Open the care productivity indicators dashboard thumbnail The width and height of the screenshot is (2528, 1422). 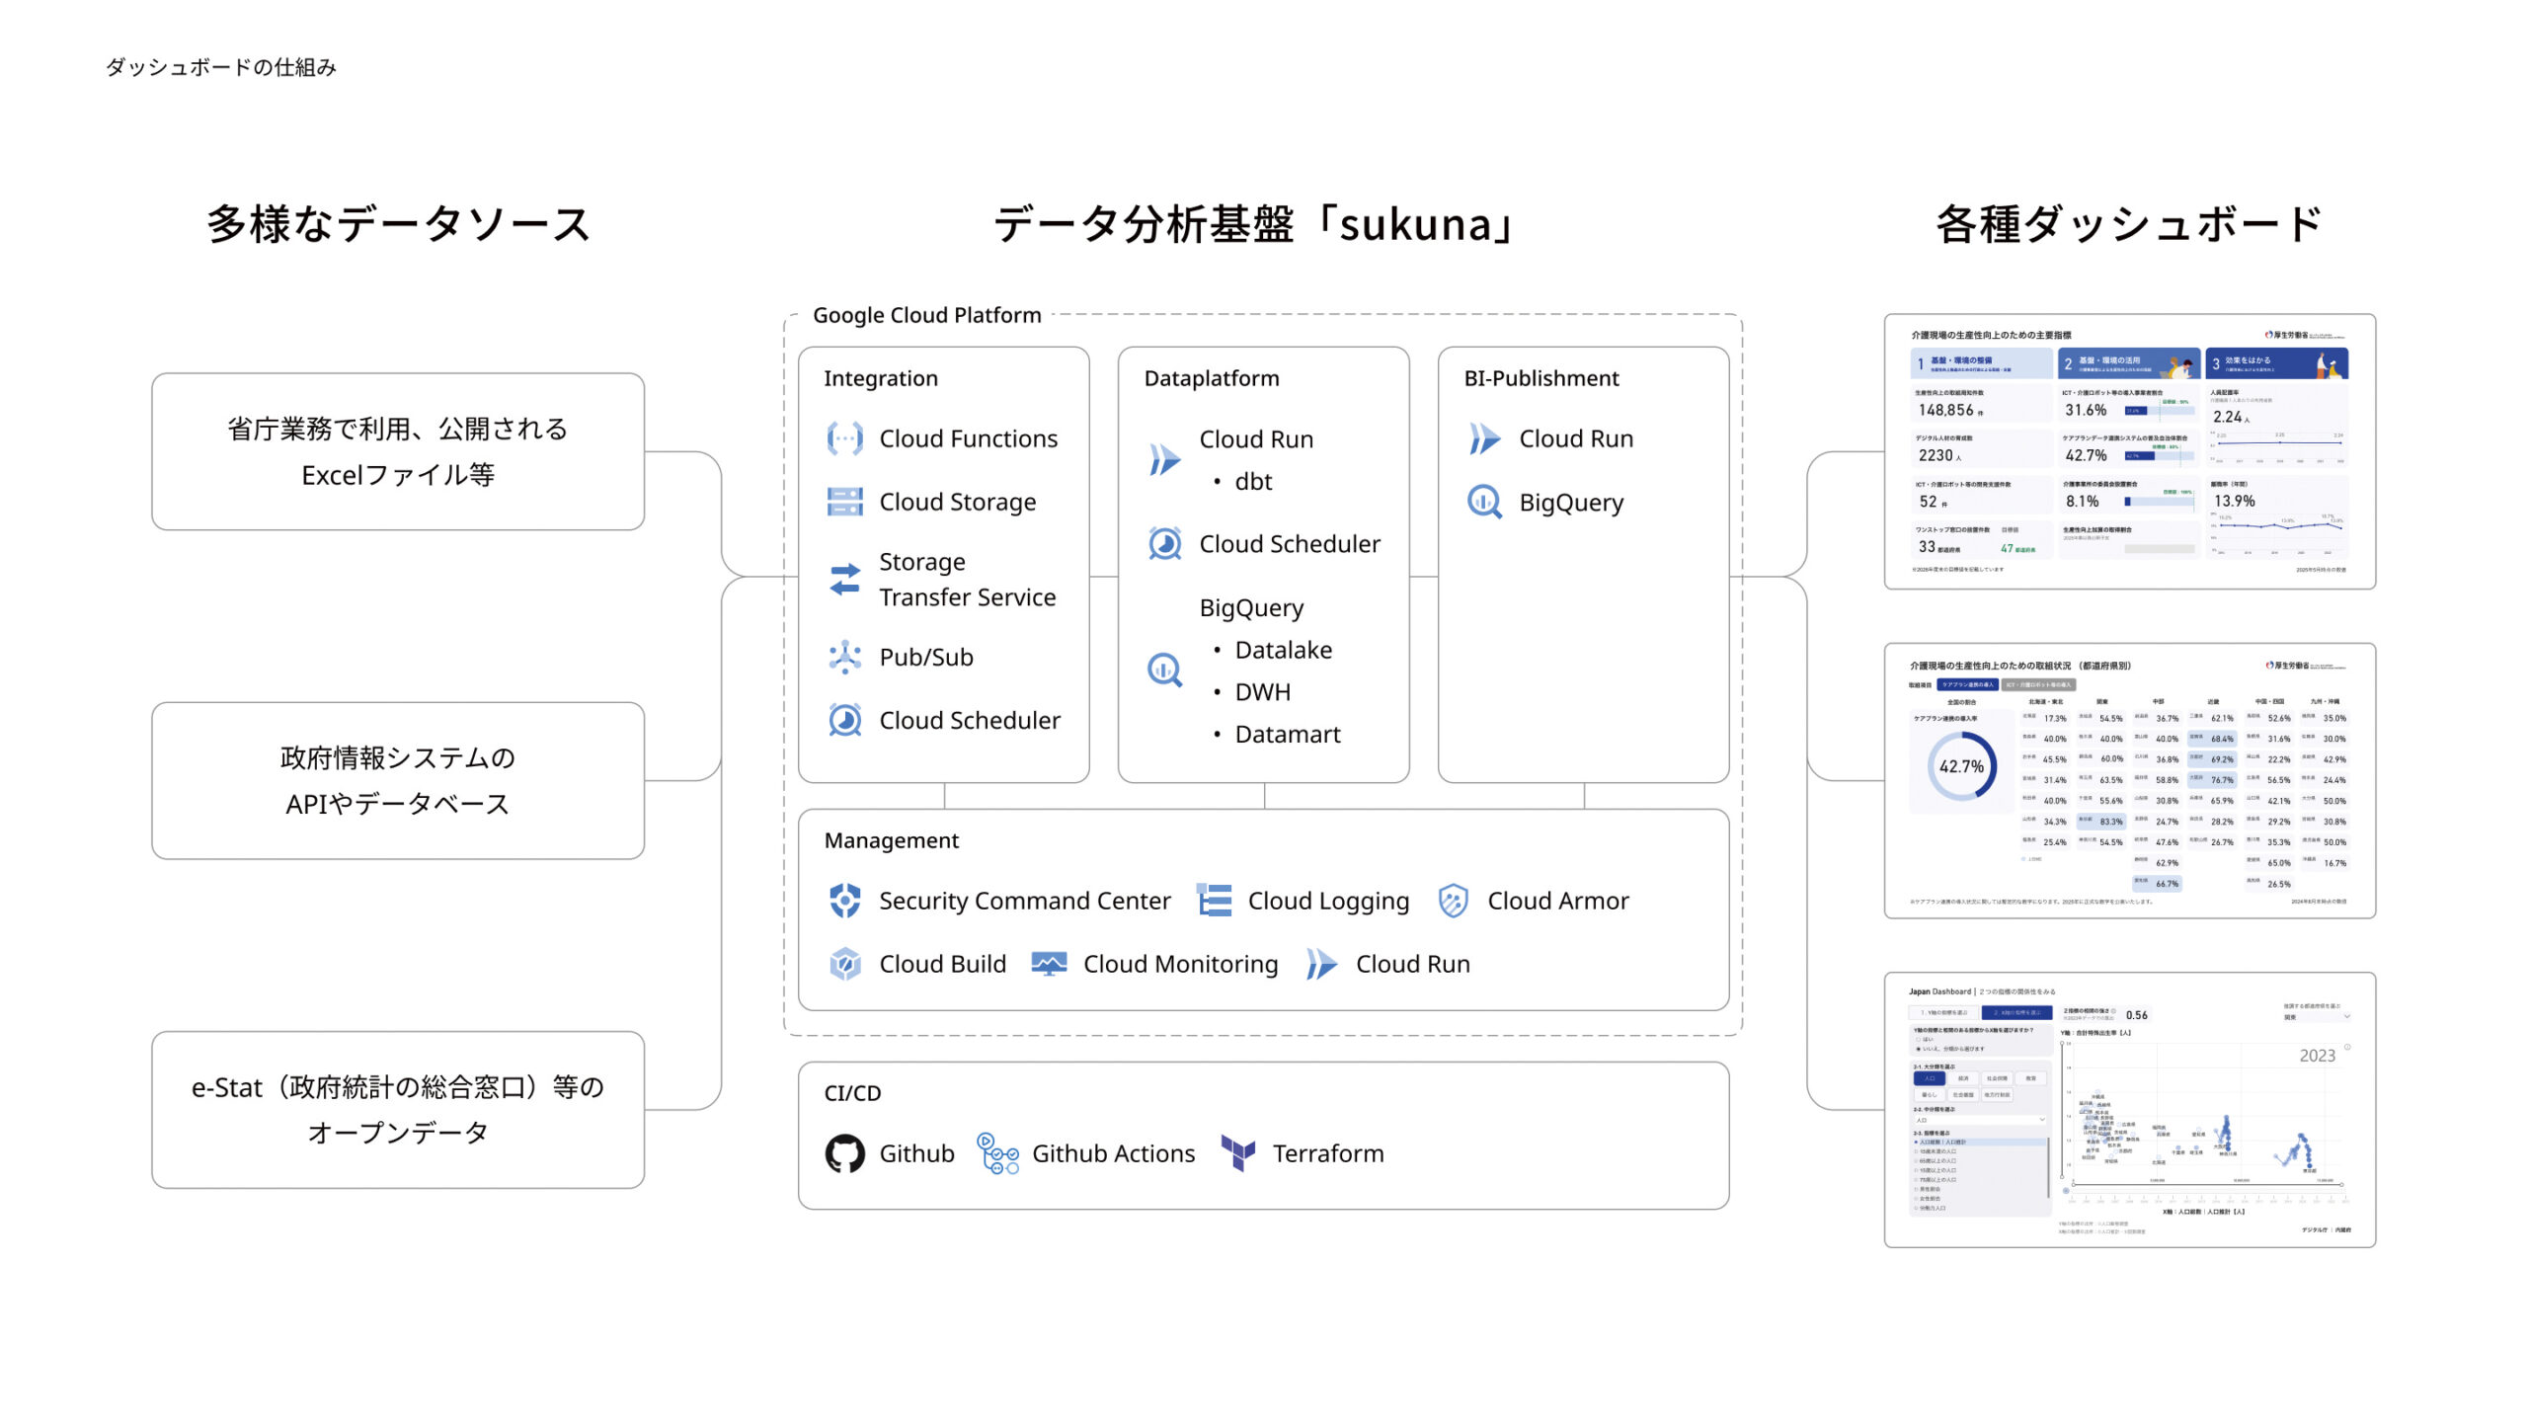pos(2129,452)
